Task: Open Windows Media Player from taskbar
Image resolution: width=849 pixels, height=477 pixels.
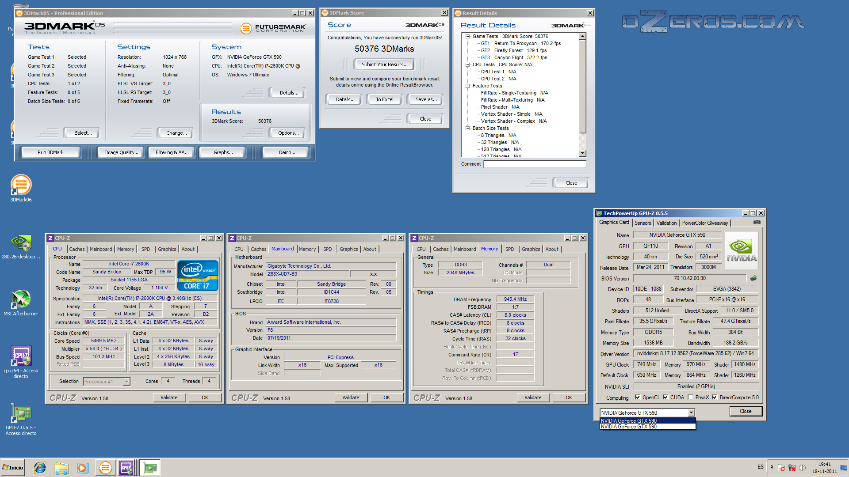Action: (x=83, y=468)
